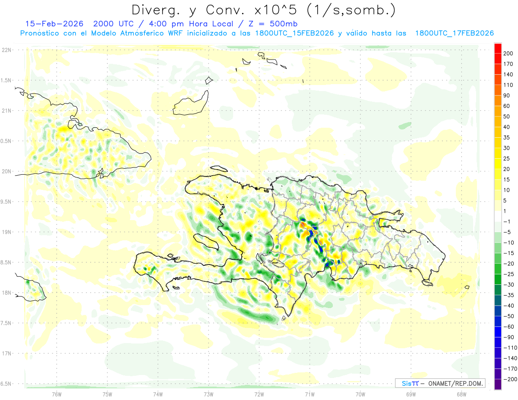Click the colorbar value label -140

(x=509, y=358)
